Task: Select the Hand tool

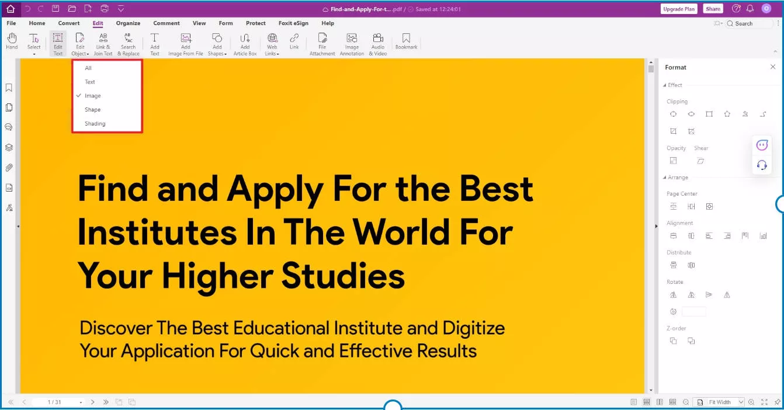Action: 12,42
